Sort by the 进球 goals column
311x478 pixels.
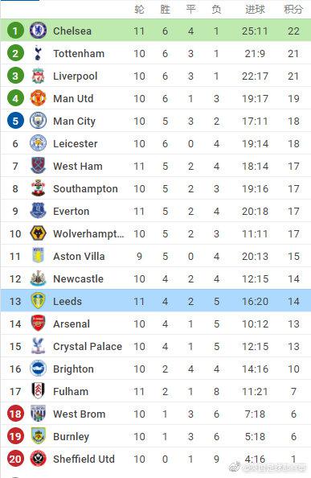(x=255, y=9)
